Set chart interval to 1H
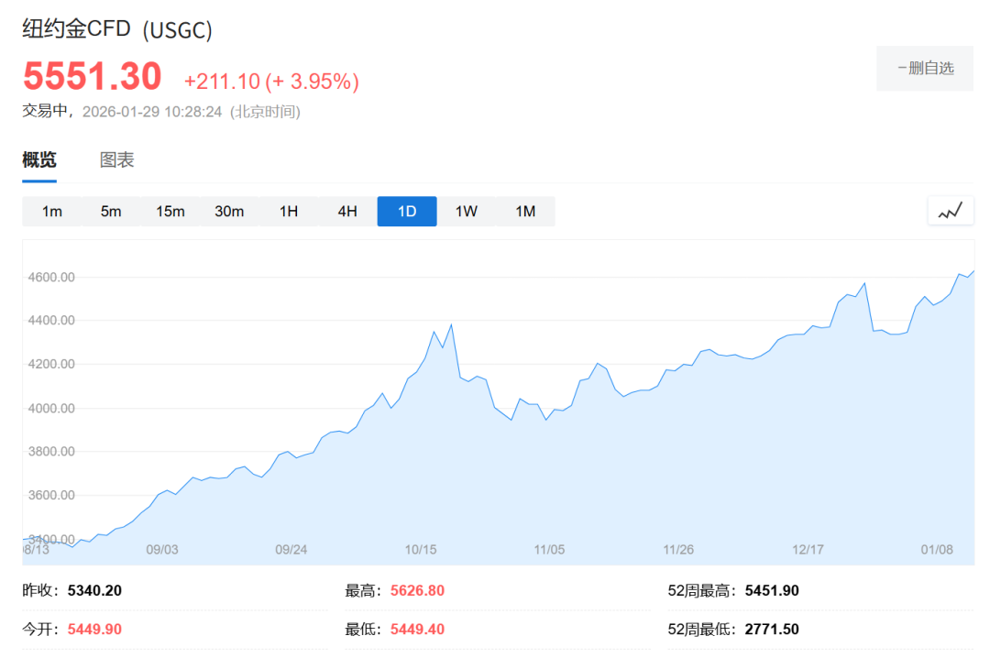This screenshot has height=658, width=990. pyautogui.click(x=289, y=212)
